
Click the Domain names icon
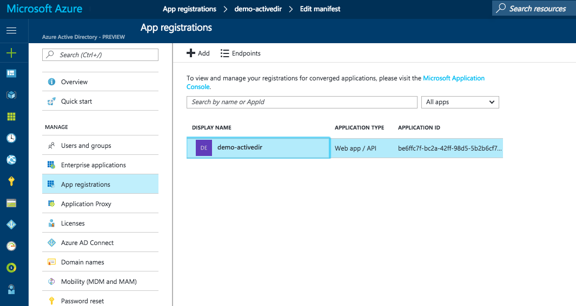[x=52, y=262]
